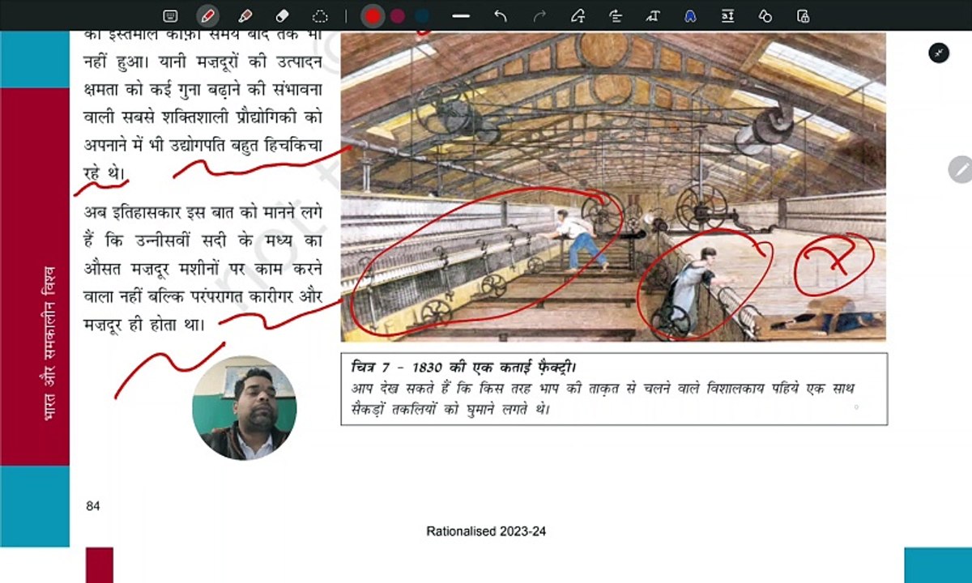
Task: Open the shapes icon in toolbar
Action: (x=765, y=15)
